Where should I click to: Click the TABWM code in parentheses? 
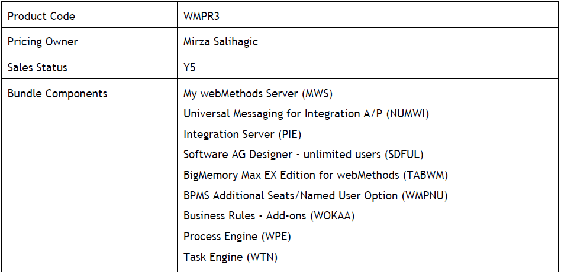pyautogui.click(x=425, y=175)
